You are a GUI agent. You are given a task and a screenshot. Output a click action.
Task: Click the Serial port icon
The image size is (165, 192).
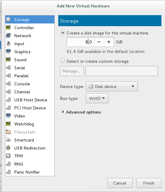(x=8, y=67)
